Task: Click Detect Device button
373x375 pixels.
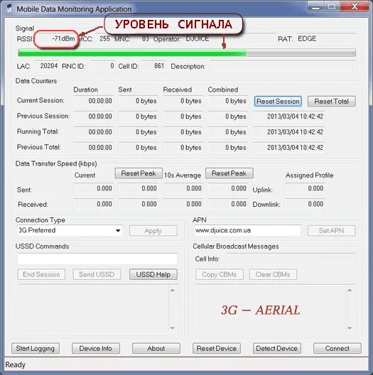Action: (x=277, y=349)
